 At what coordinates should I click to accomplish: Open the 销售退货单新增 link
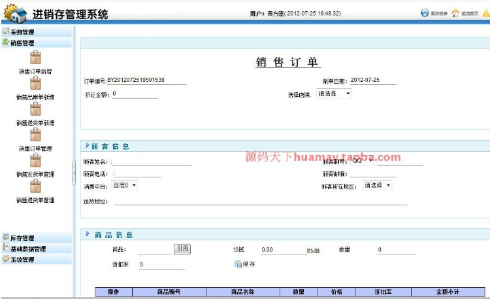coord(35,123)
